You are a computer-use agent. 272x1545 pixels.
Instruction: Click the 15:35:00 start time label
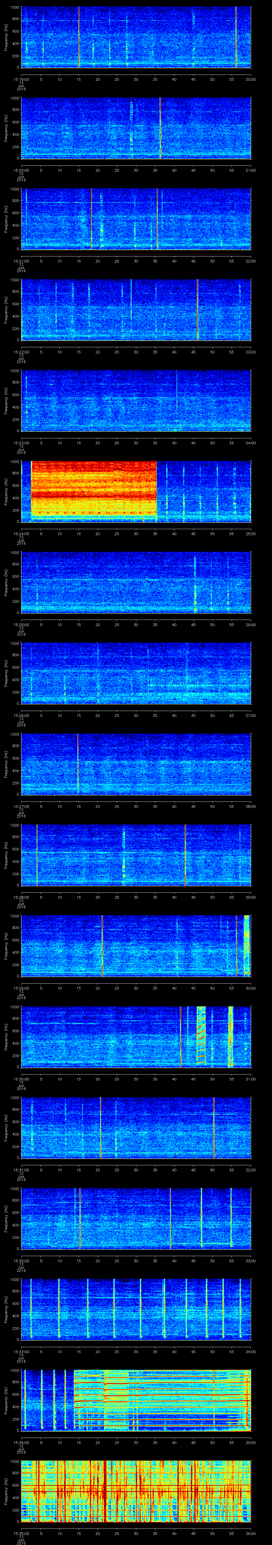(x=21, y=1533)
